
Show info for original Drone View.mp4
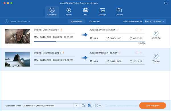point(61,30)
